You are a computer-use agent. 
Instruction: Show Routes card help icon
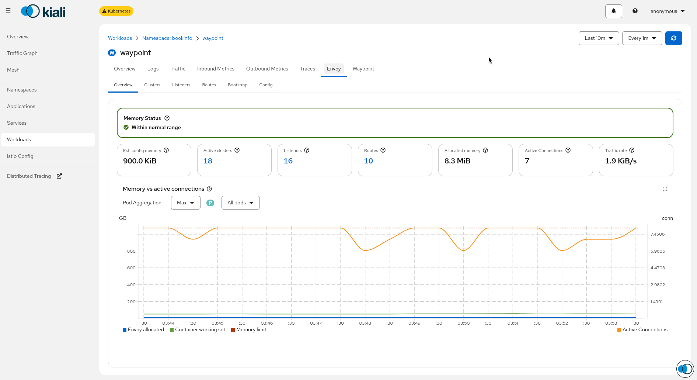coord(383,150)
